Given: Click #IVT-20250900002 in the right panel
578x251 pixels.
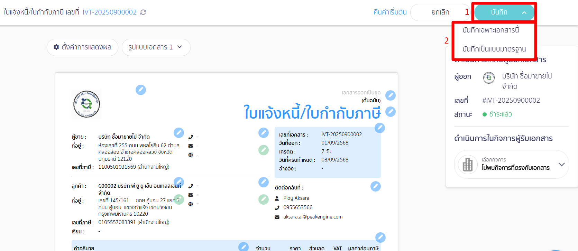Looking at the screenshot, I should click(511, 100).
